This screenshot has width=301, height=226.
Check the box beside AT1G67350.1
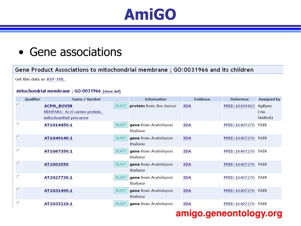click(18, 150)
